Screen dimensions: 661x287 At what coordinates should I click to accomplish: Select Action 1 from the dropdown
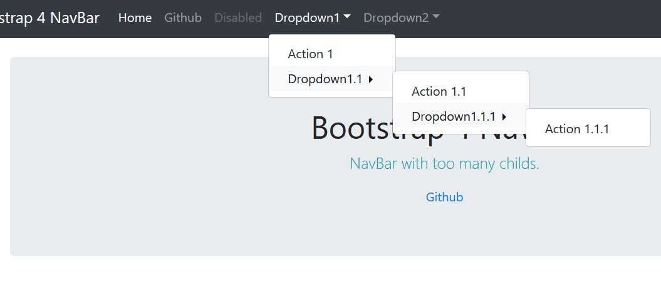(310, 54)
